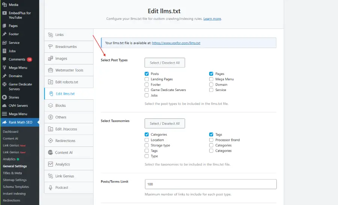Click the Domains pin icon in the sidebar
Screen dimensions: 338x205
[4, 76]
